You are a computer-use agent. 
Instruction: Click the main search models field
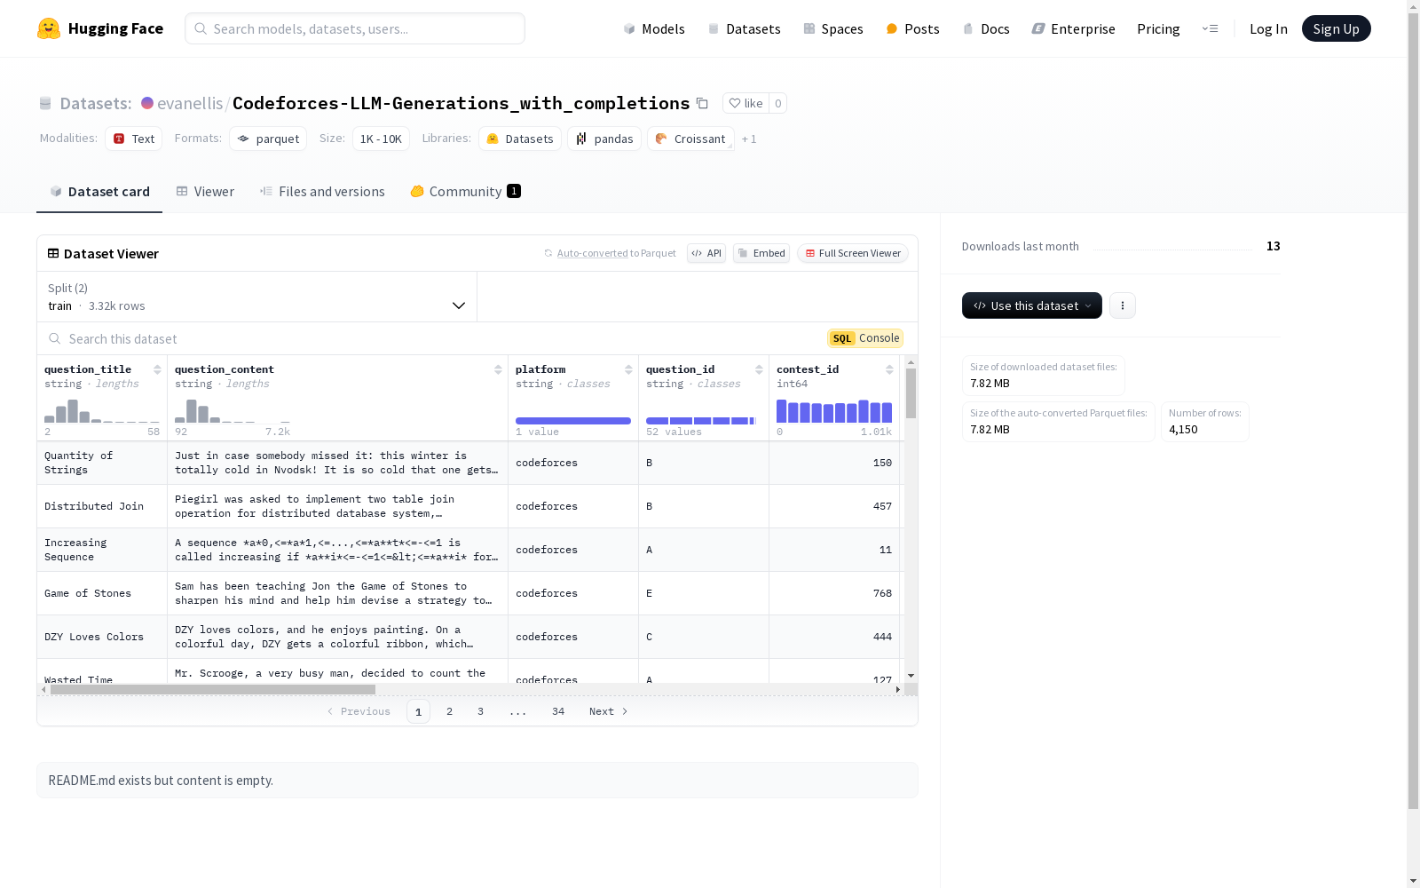coord(355,28)
